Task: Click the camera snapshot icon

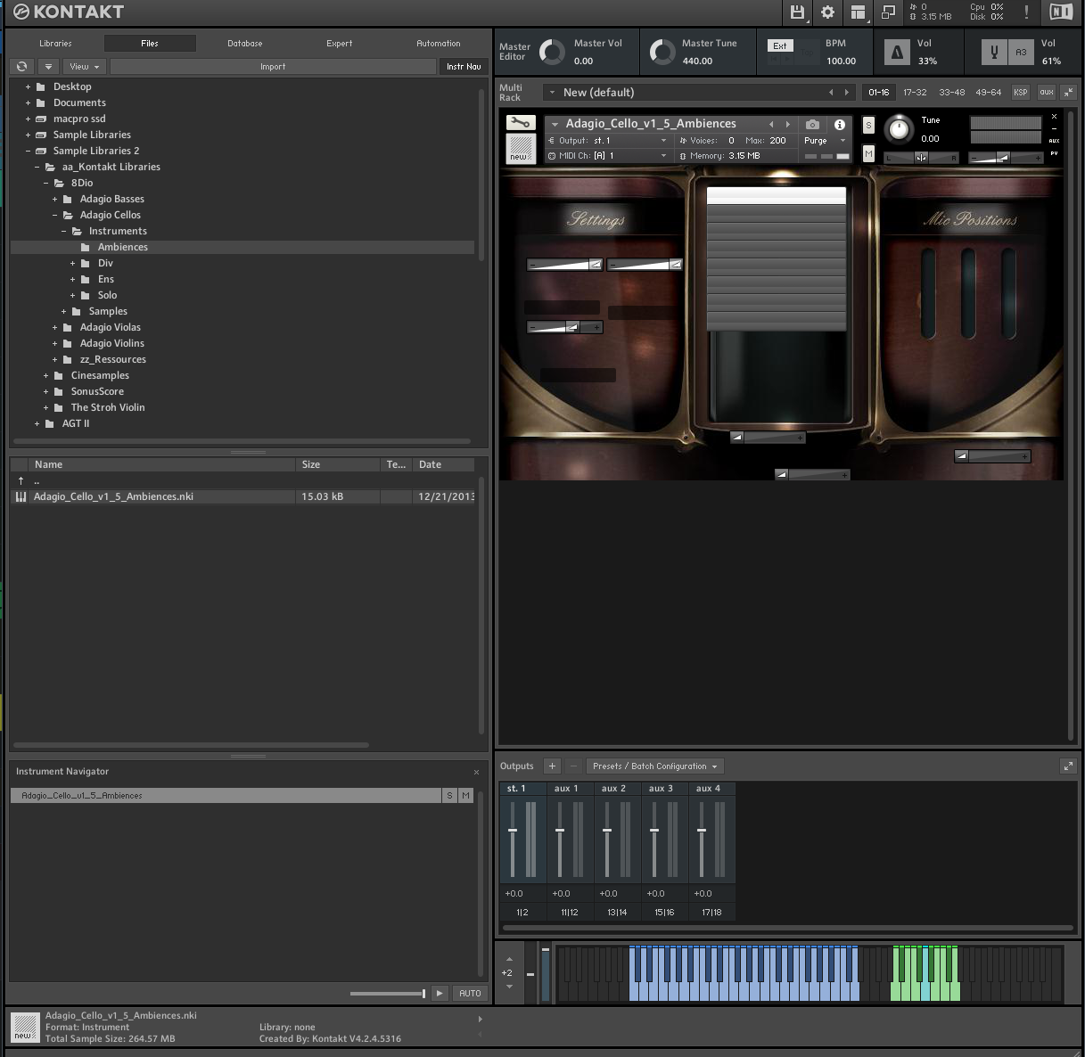Action: [812, 125]
